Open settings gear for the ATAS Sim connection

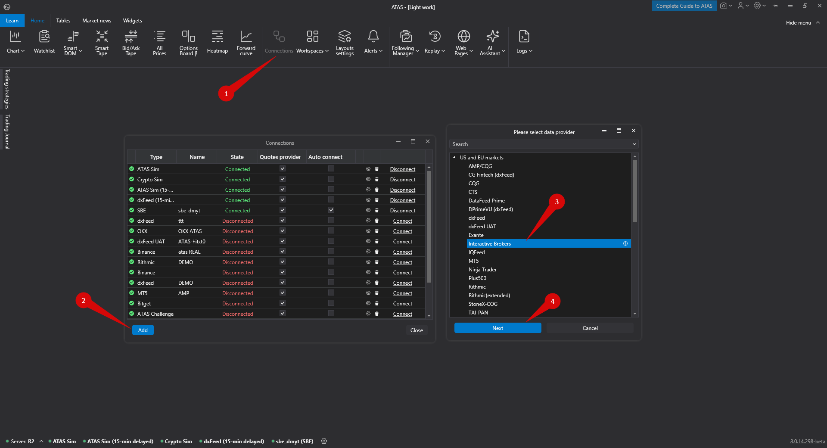pos(368,169)
